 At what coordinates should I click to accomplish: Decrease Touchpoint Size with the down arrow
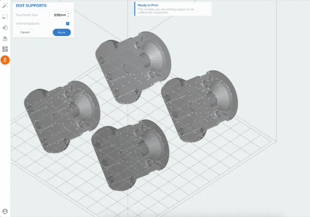[x=68, y=17]
